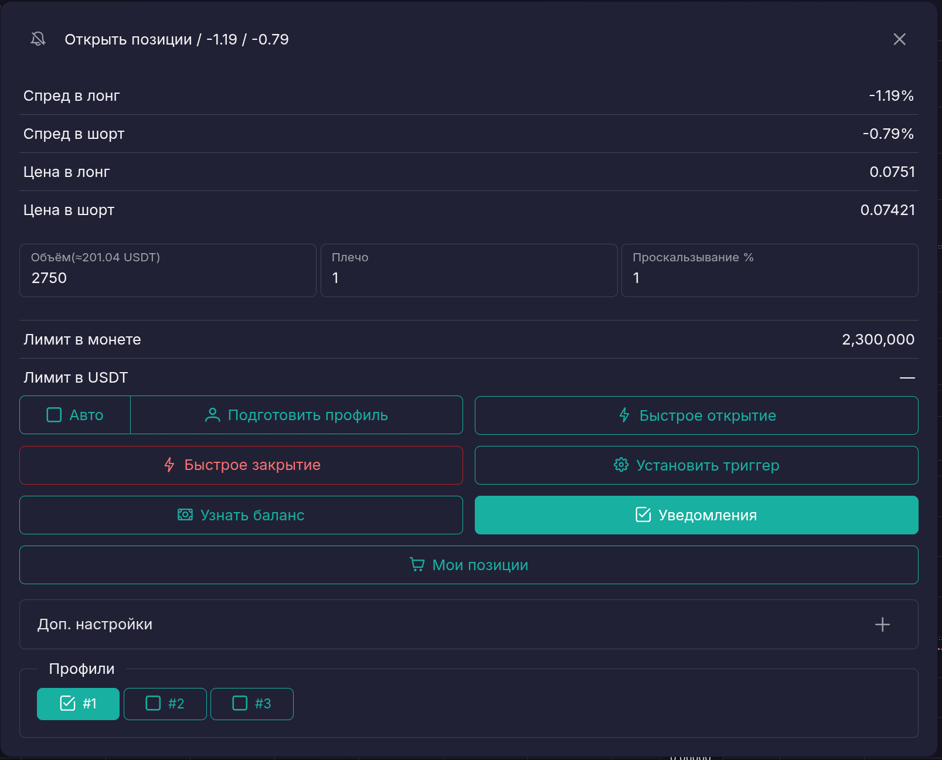
Task: Enable profile #3
Action: [252, 704]
